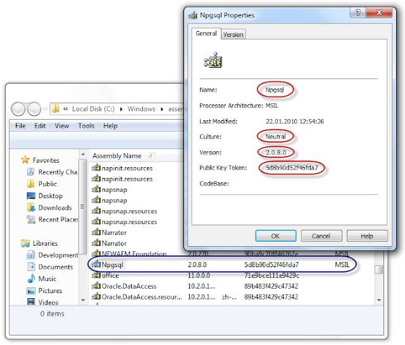Click the Public folder icon

(31, 184)
